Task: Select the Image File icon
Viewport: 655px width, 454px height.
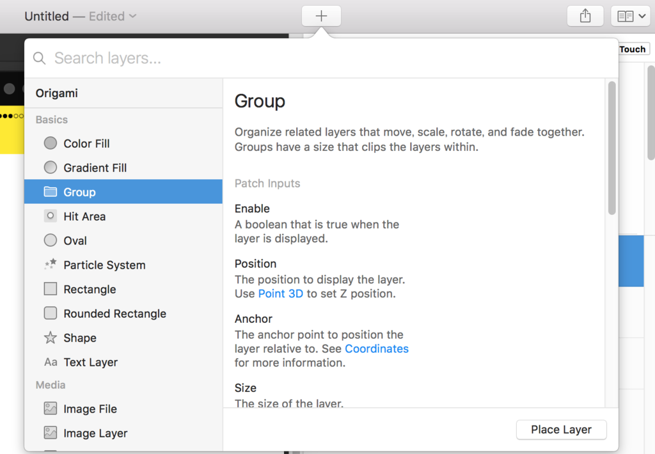Action: [x=50, y=409]
